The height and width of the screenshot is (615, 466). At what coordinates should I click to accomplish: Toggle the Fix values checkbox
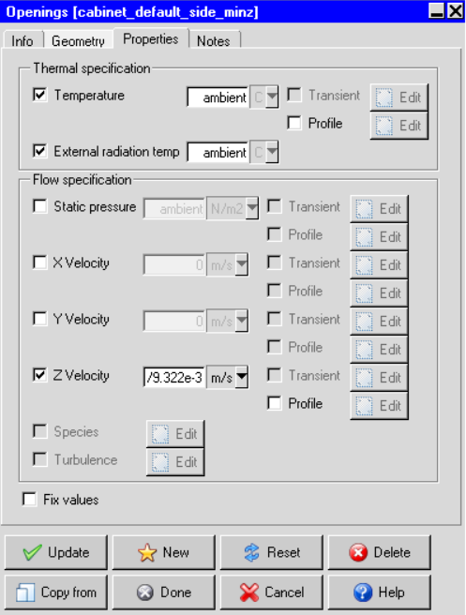[30, 500]
